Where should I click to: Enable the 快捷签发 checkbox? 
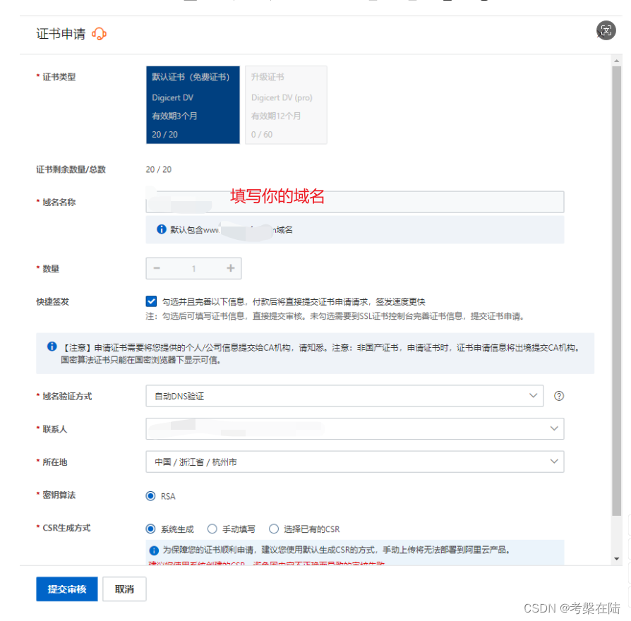pos(151,301)
